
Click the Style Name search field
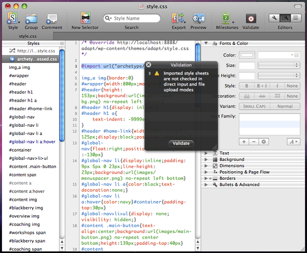tap(131, 18)
